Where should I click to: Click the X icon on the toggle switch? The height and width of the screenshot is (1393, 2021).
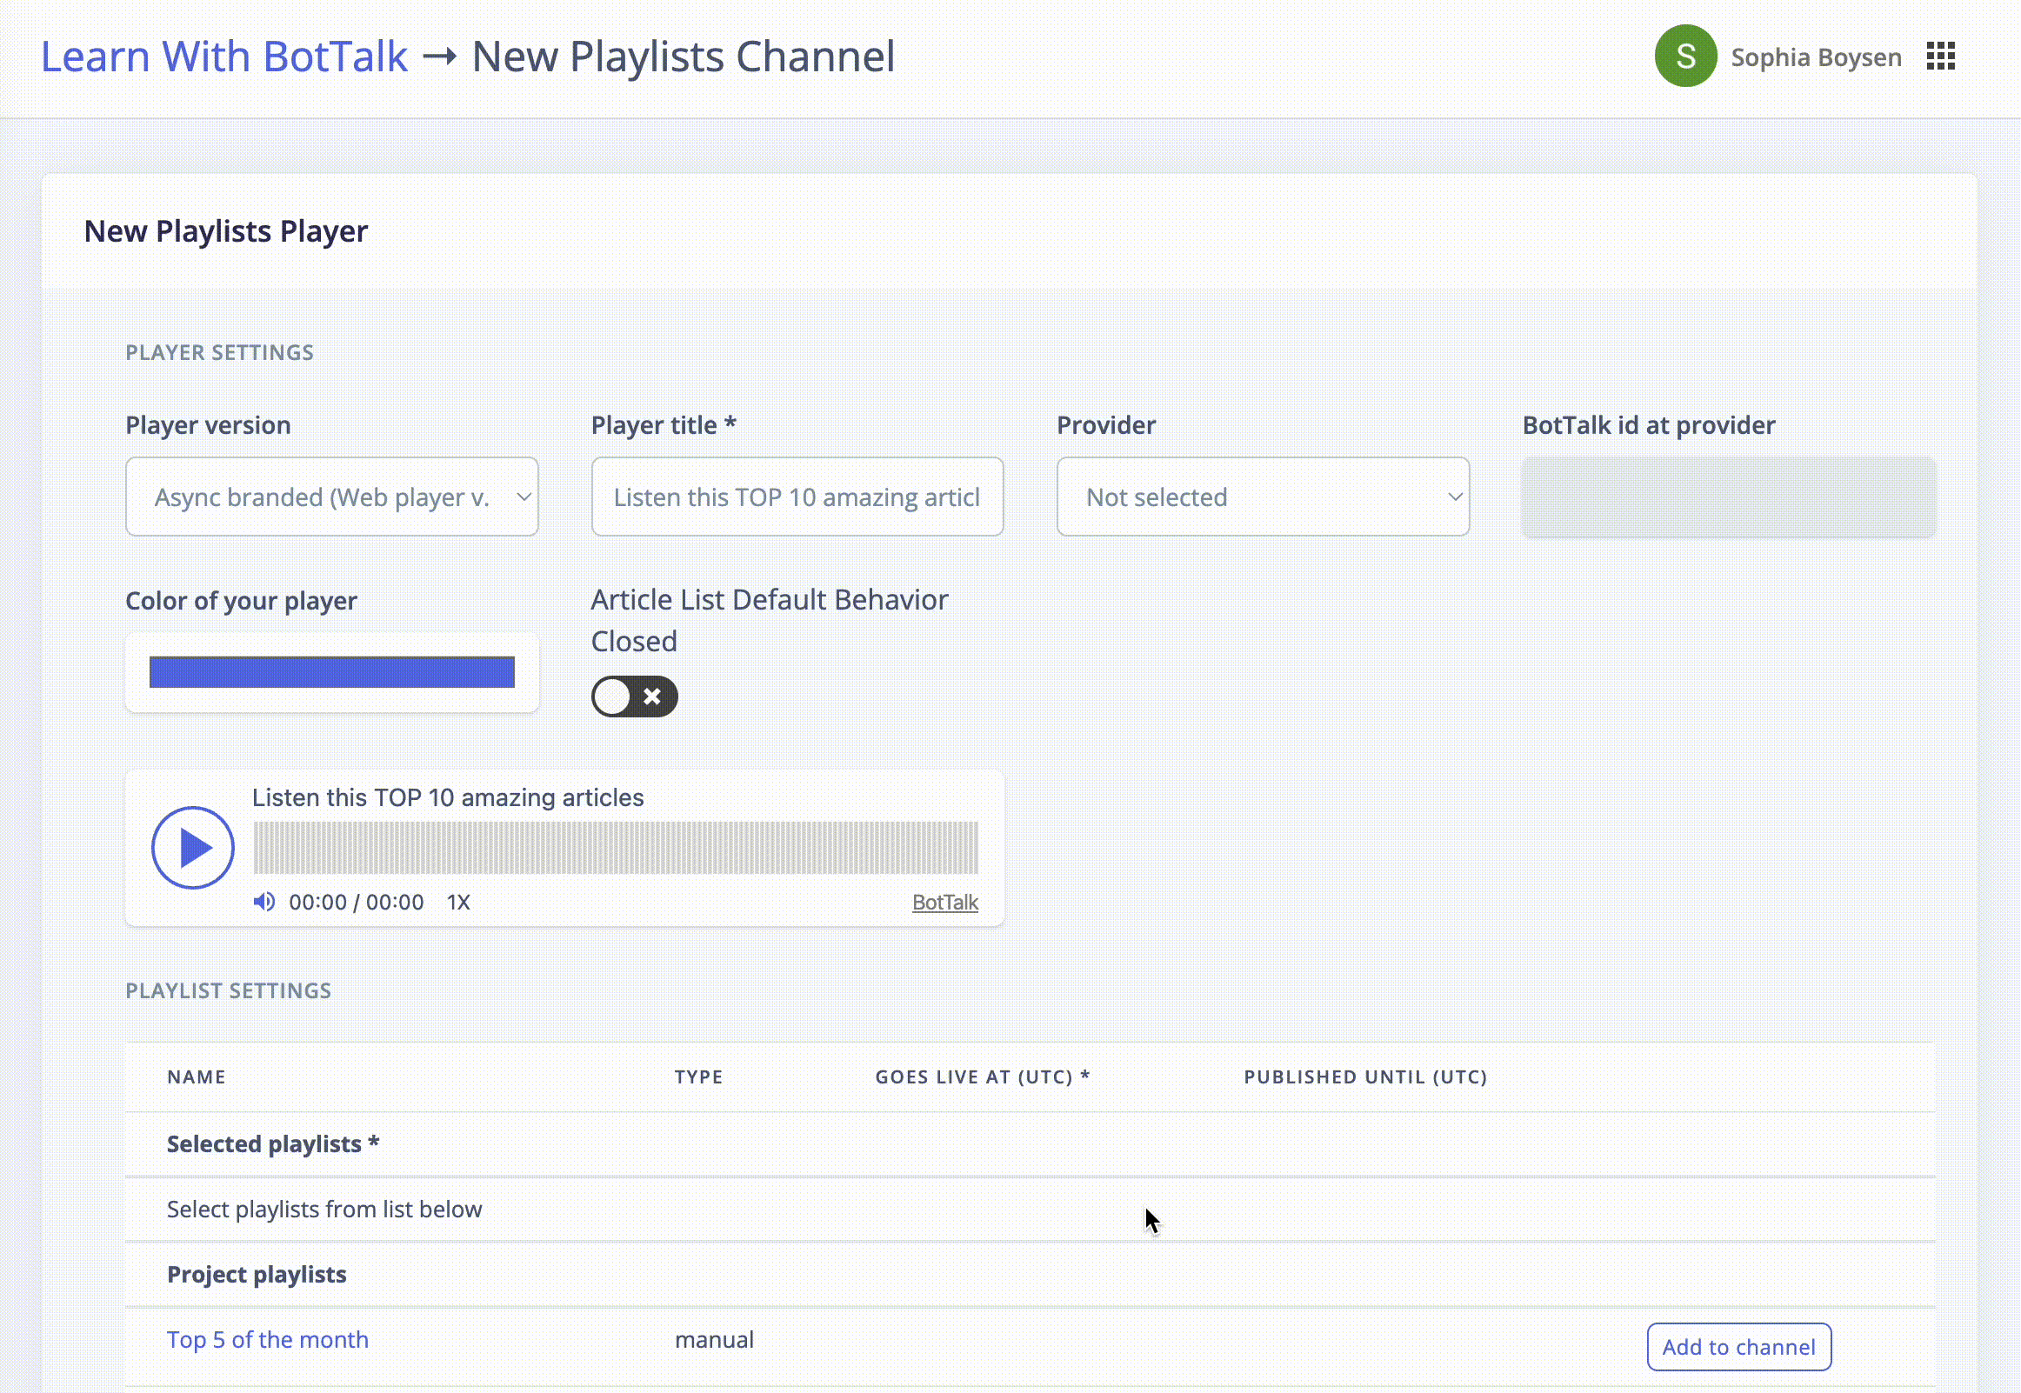pyautogui.click(x=652, y=696)
